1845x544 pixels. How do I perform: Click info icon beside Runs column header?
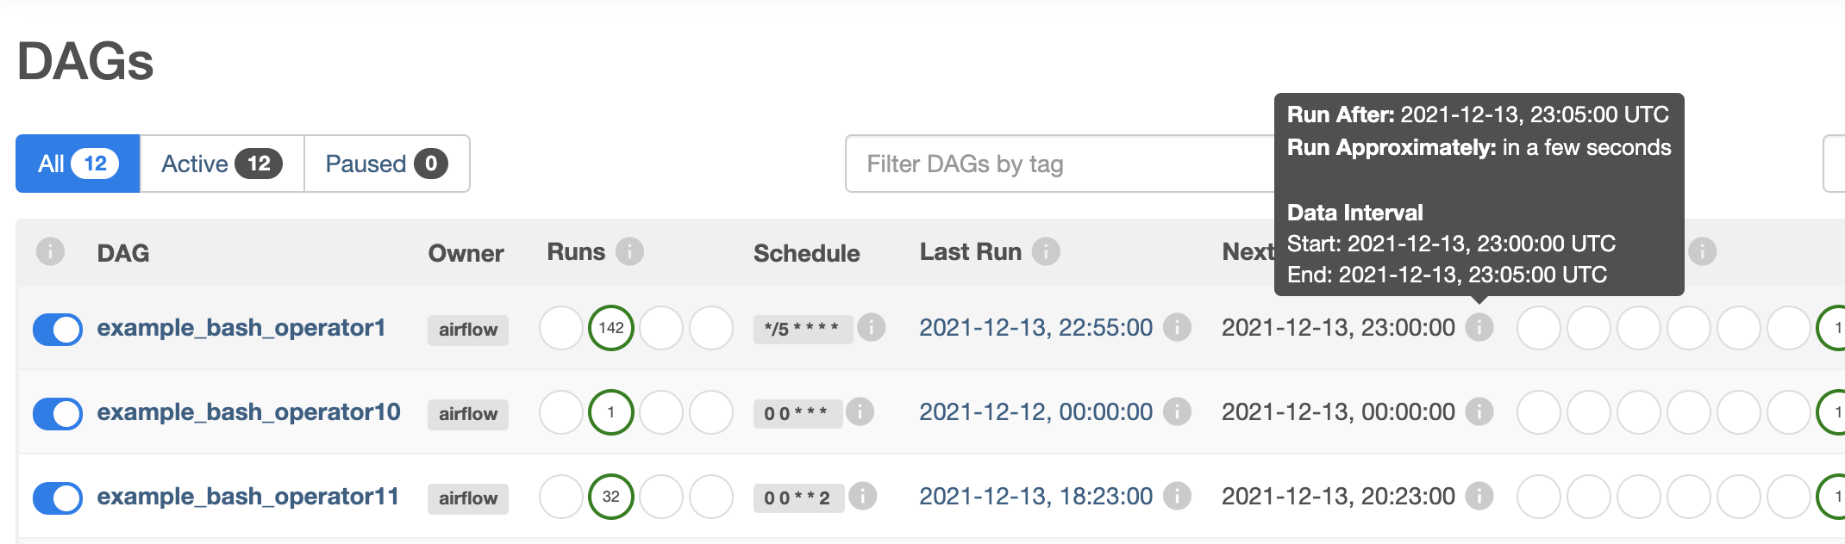pos(630,251)
